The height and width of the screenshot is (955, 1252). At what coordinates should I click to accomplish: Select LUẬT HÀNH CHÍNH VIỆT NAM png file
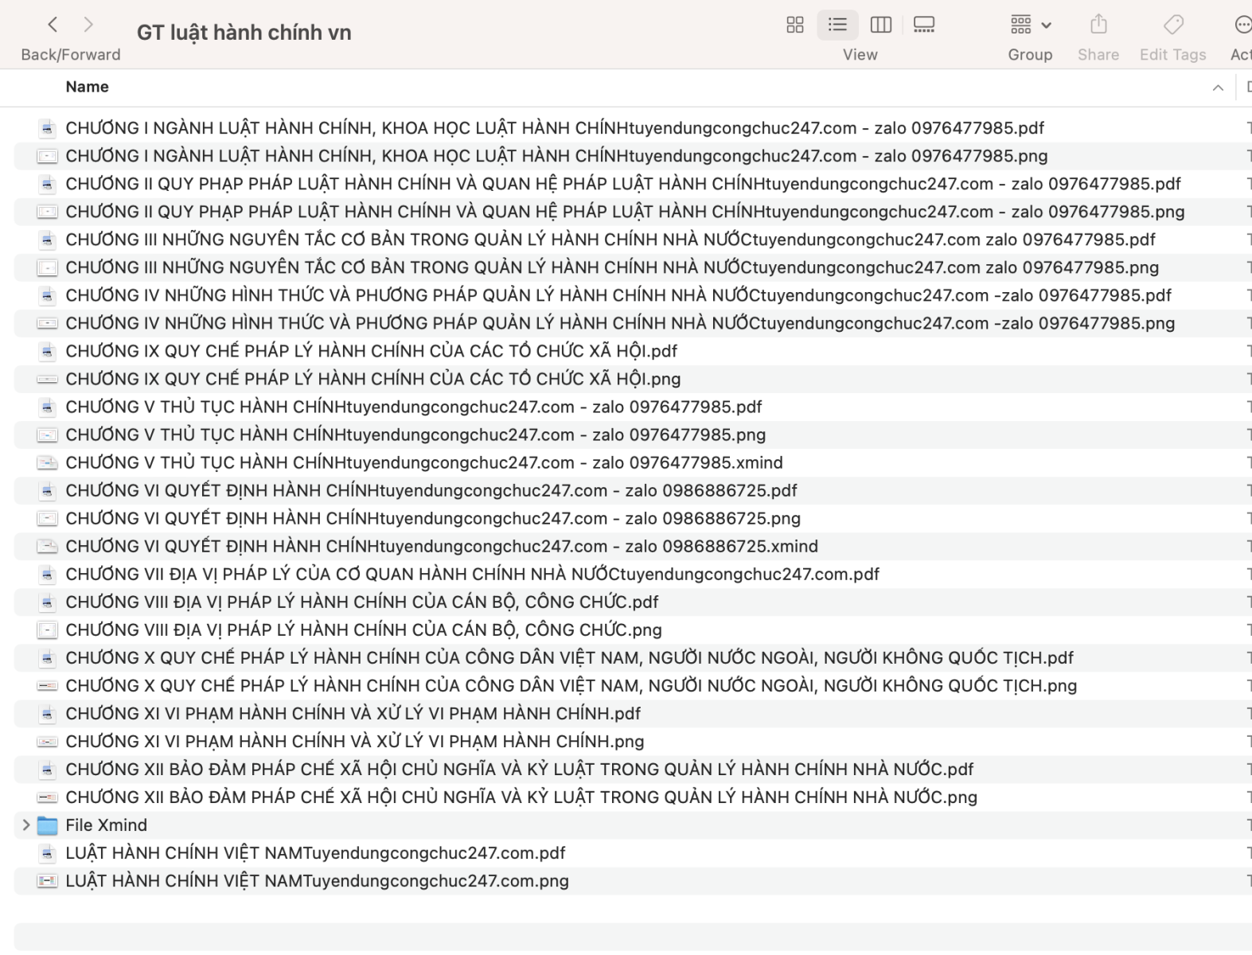pyautogui.click(x=317, y=881)
